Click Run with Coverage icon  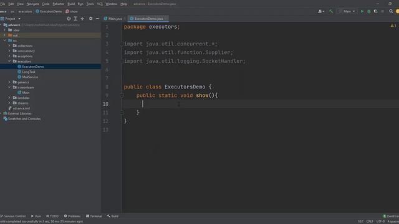click(x=375, y=11)
